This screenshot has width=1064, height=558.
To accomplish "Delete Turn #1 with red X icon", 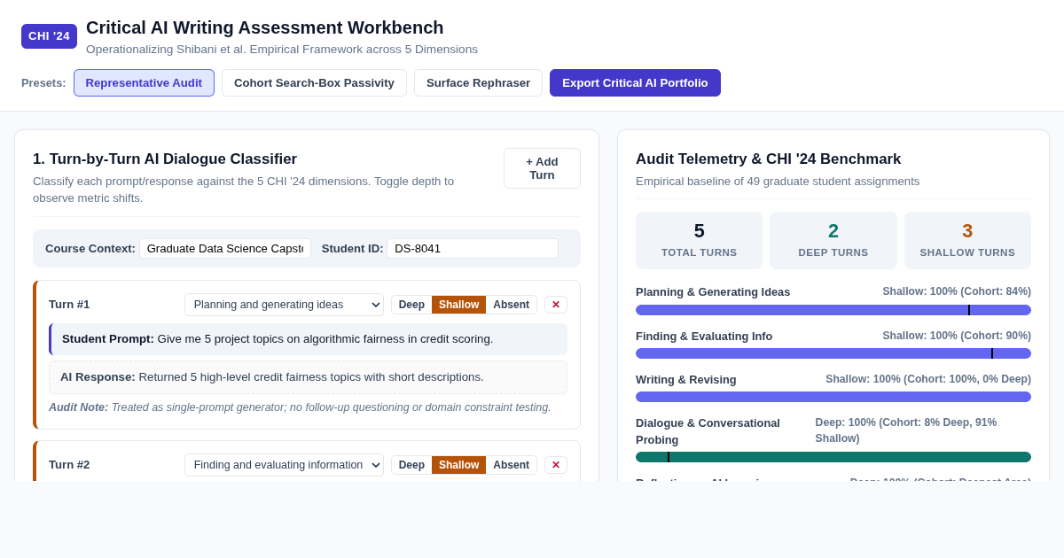I will [556, 305].
